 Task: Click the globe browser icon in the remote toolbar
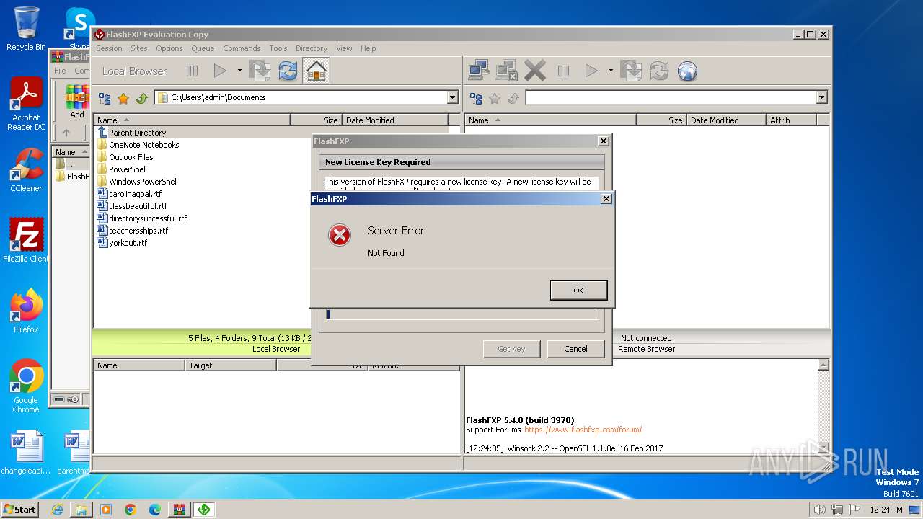pos(687,71)
